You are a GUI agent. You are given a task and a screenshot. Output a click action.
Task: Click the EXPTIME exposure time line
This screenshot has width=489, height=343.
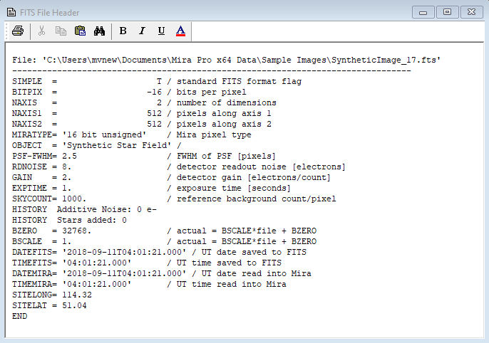(x=151, y=188)
